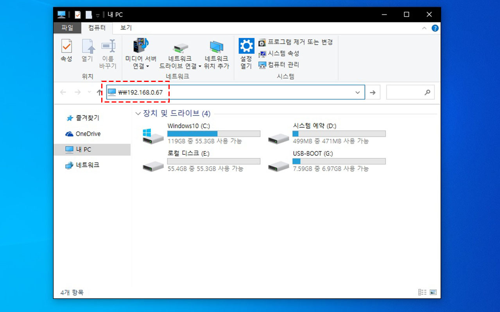Click the magnifier search icon
This screenshot has height=312, width=500.
[x=427, y=92]
